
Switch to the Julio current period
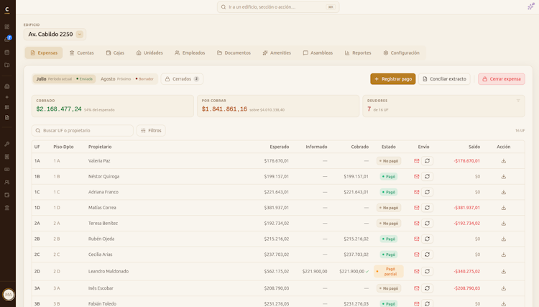(64, 78)
